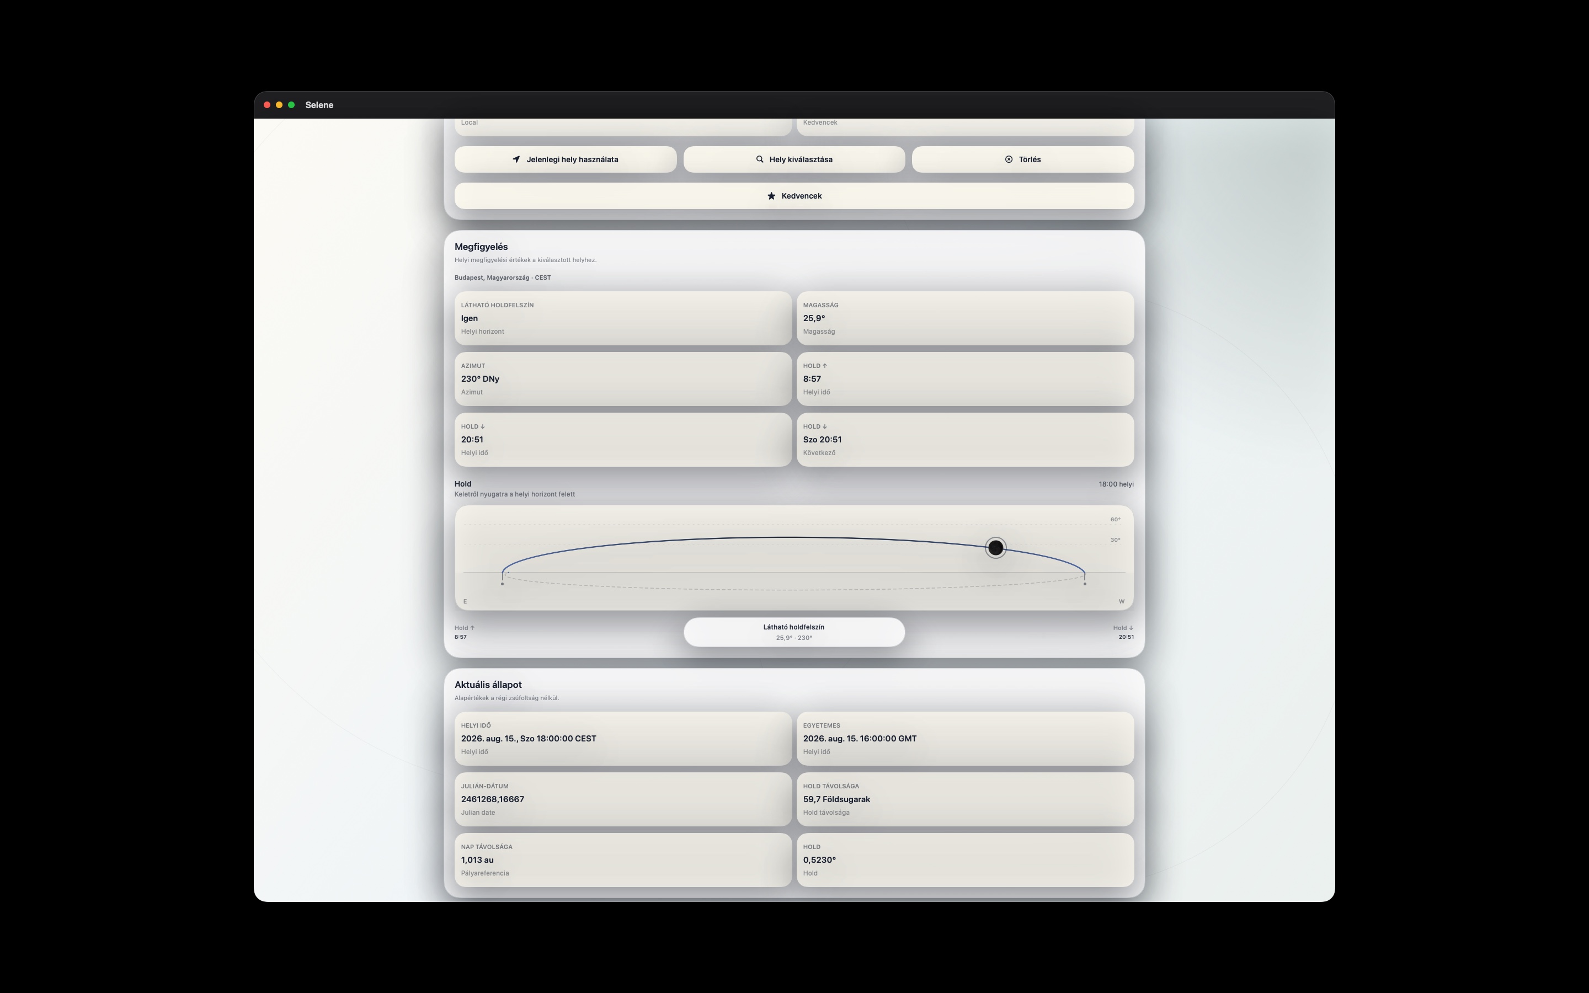Select the dark moon marker on the arc
The height and width of the screenshot is (993, 1589).
tap(995, 548)
